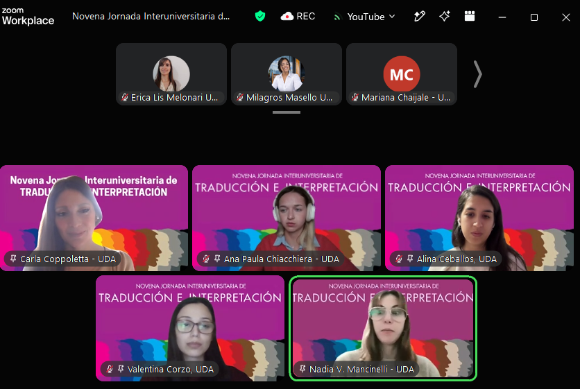580x389 pixels.
Task: Open the AI Companion sparkle icon
Action: pyautogui.click(x=445, y=16)
